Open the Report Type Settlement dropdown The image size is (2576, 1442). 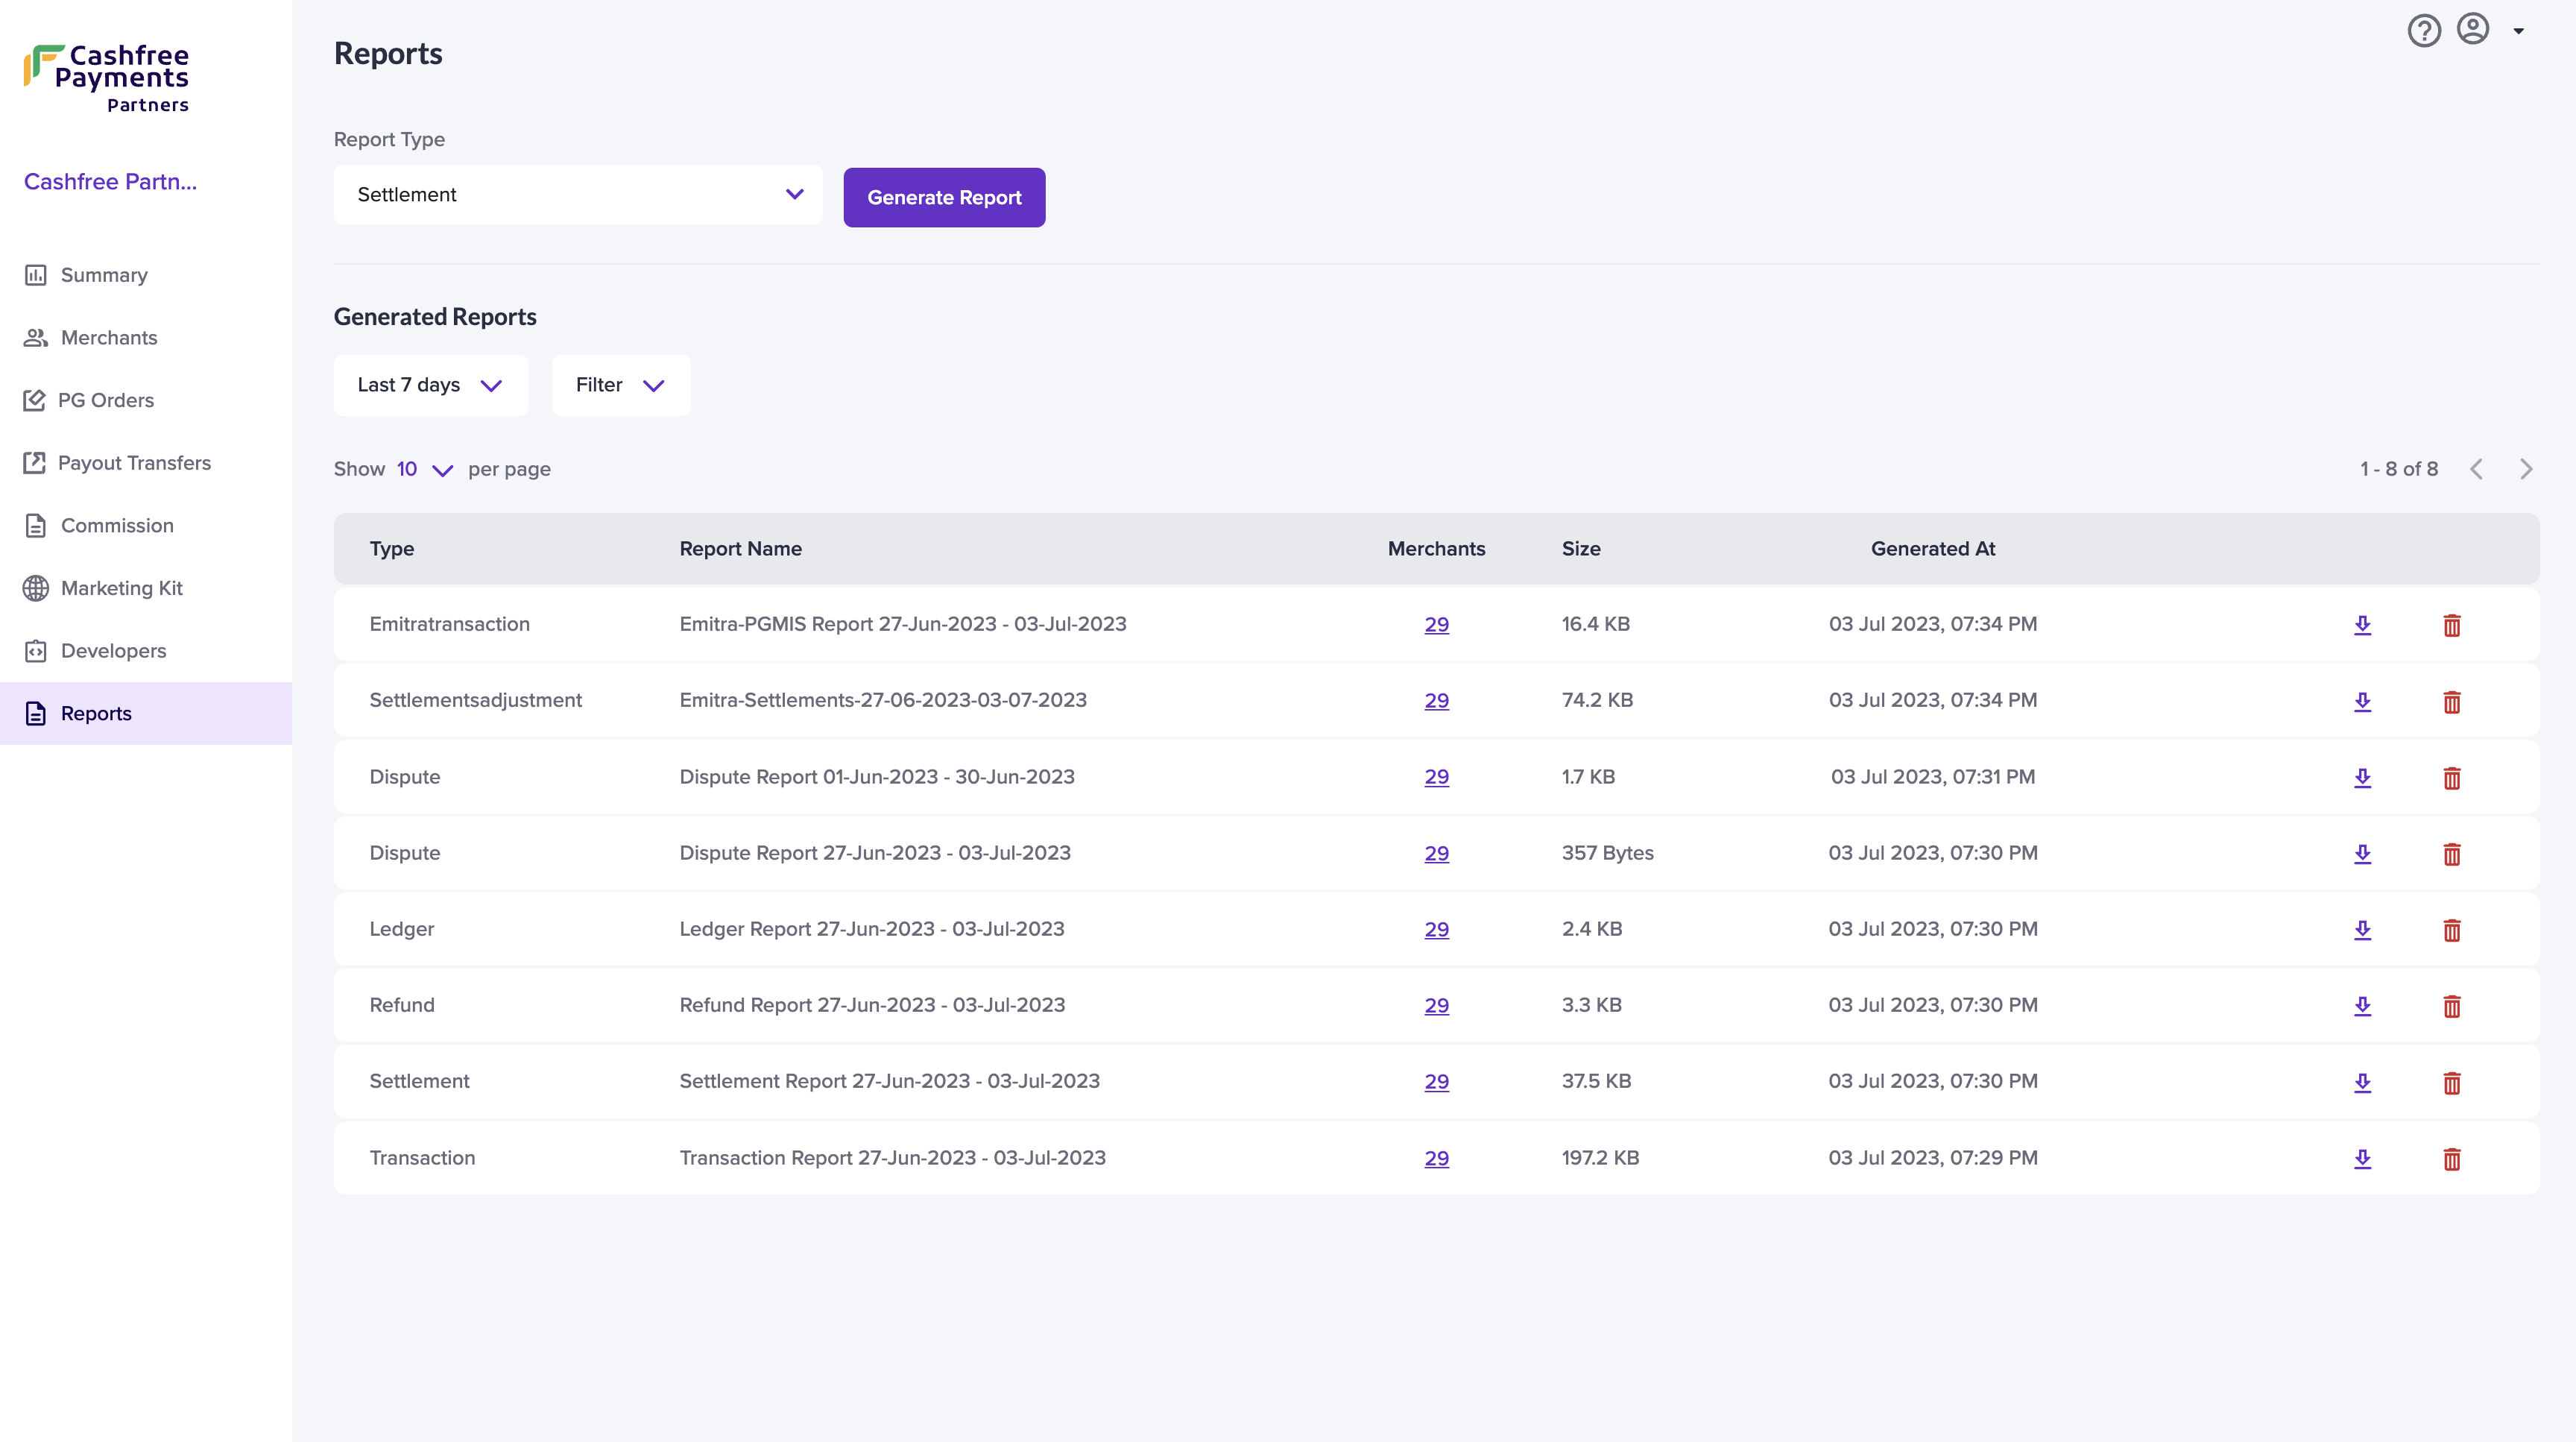pos(577,195)
